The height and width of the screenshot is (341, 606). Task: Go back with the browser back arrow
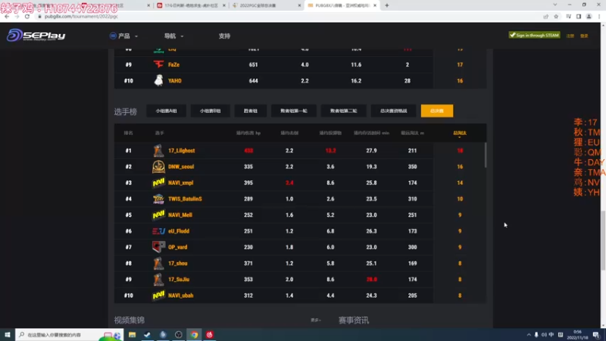click(x=7, y=17)
